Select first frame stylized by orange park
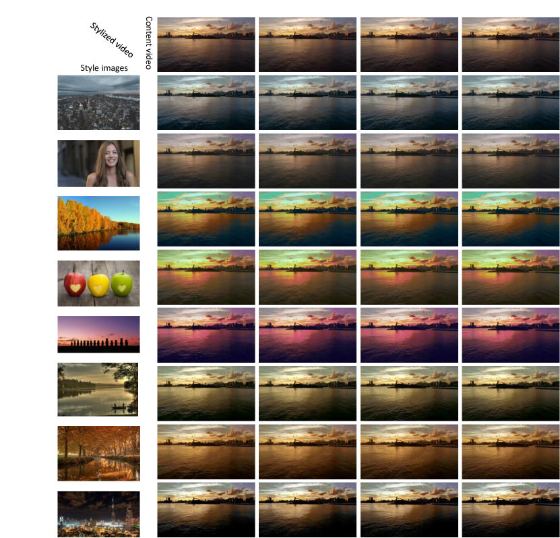560x538 pixels. [206, 452]
